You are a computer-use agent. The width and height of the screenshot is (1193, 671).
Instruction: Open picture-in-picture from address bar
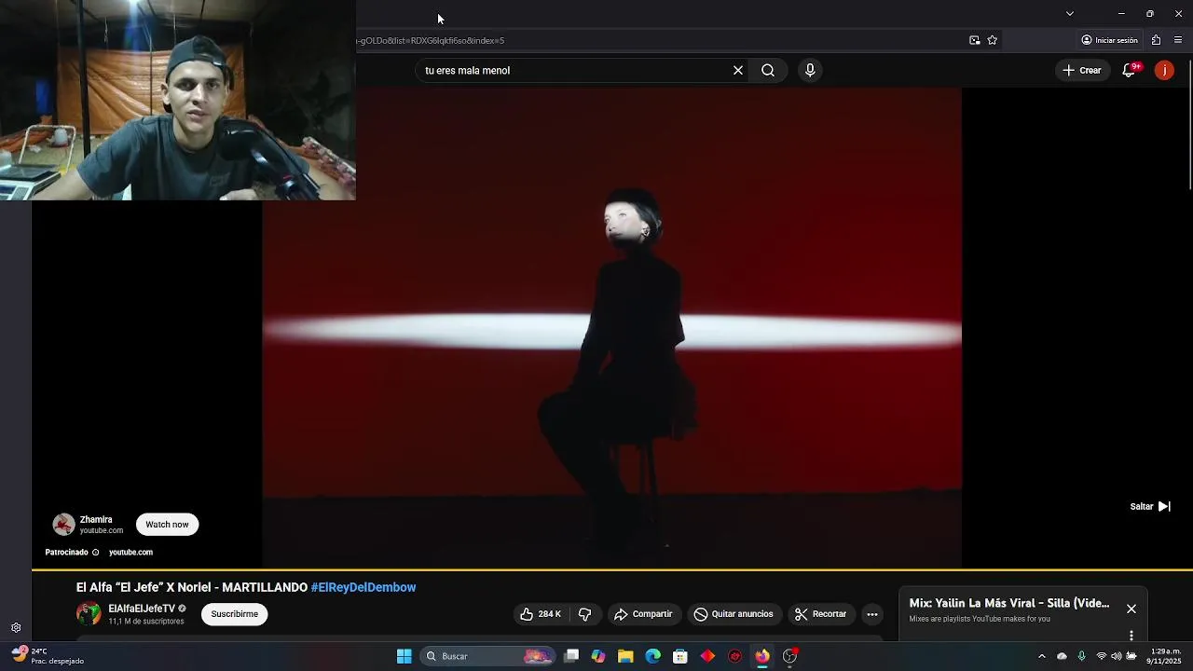[x=974, y=40]
